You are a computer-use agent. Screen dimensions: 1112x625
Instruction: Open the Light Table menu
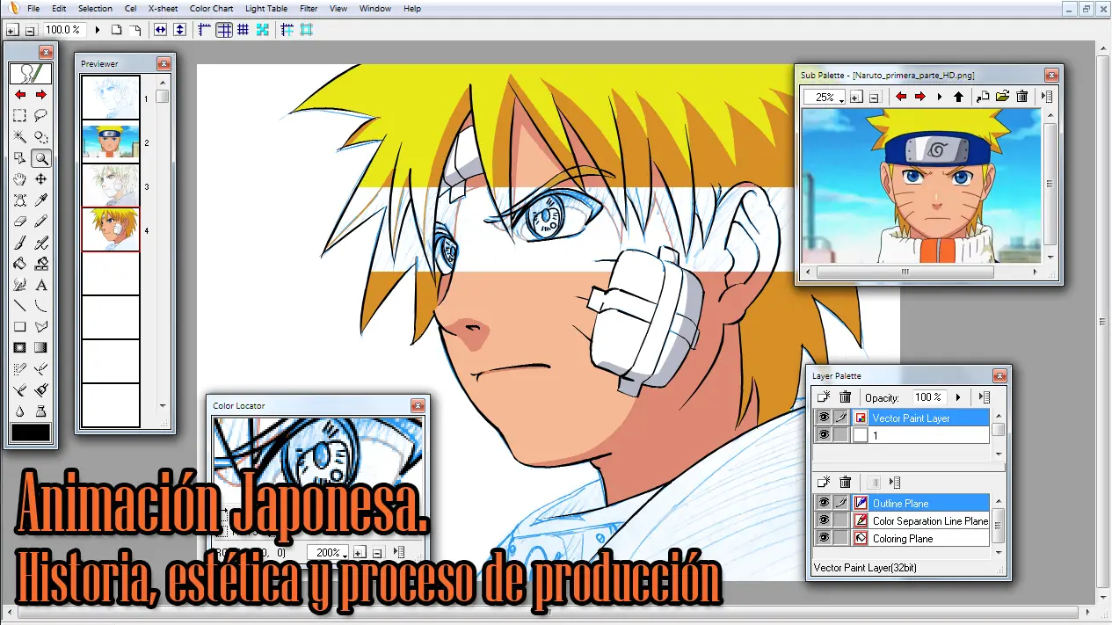point(265,9)
